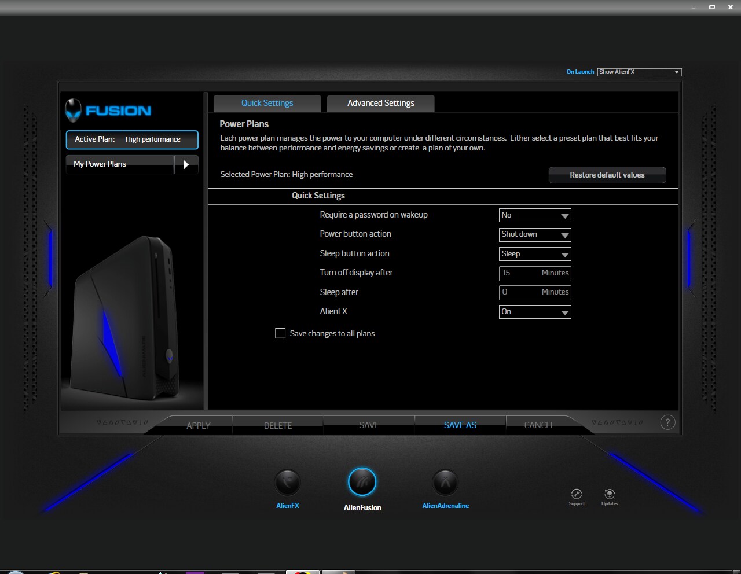Screen dimensions: 741x574
Task: Open Power button action dropdown
Action: tap(535, 234)
